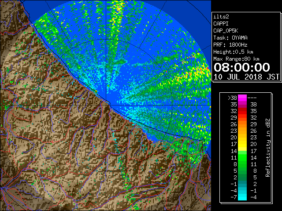Click the 'Height:0.5 km' line
The image size is (282, 211).
point(233,52)
